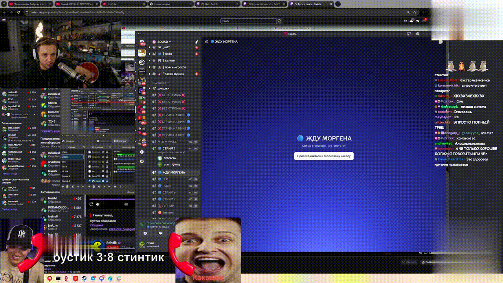Click the volume icon in the clip player

click(x=97, y=204)
